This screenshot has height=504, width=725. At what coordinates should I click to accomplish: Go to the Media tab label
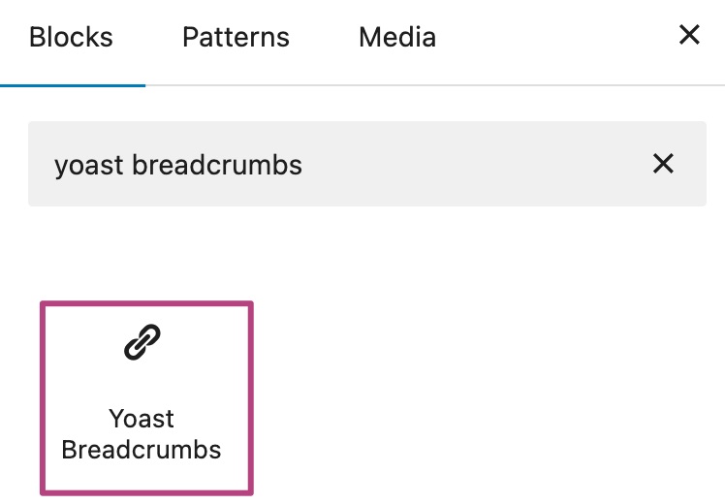pos(397,37)
